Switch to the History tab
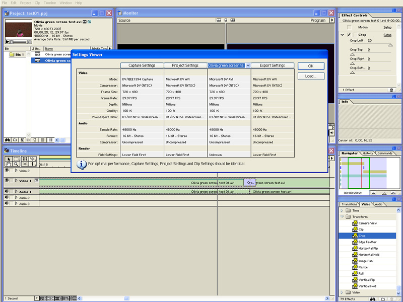This screenshot has width=403, height=302. click(x=368, y=154)
